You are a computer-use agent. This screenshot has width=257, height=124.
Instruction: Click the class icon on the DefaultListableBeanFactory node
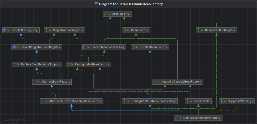tap(177, 118)
